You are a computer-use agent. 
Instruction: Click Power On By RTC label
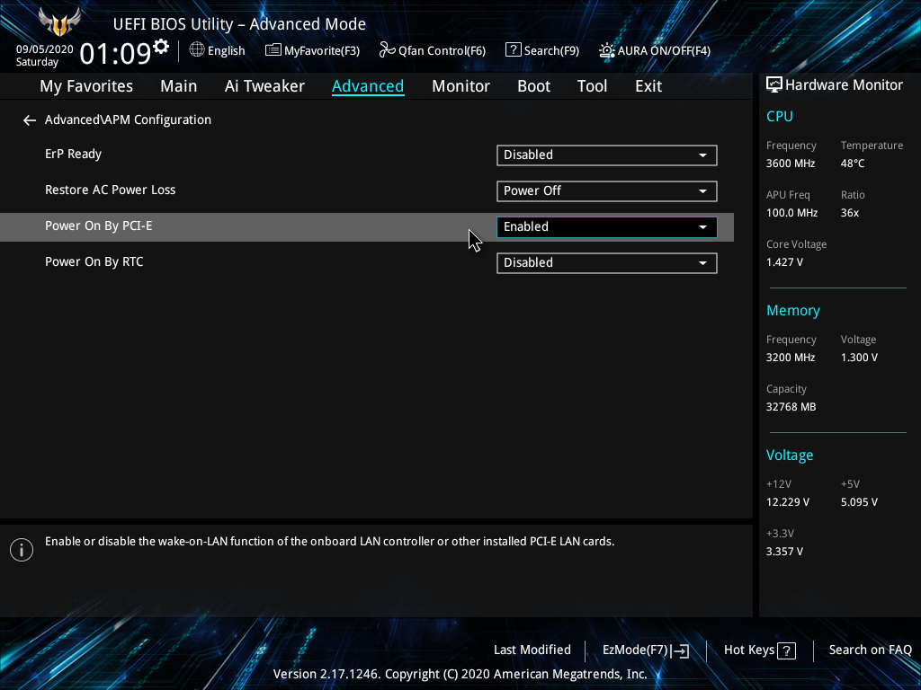pyautogui.click(x=94, y=262)
